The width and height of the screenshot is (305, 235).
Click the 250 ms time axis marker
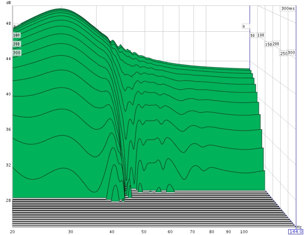pyautogui.click(x=284, y=53)
